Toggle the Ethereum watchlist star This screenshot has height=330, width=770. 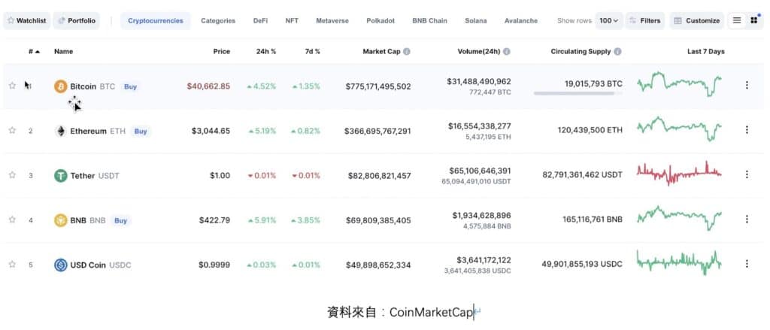click(x=12, y=131)
